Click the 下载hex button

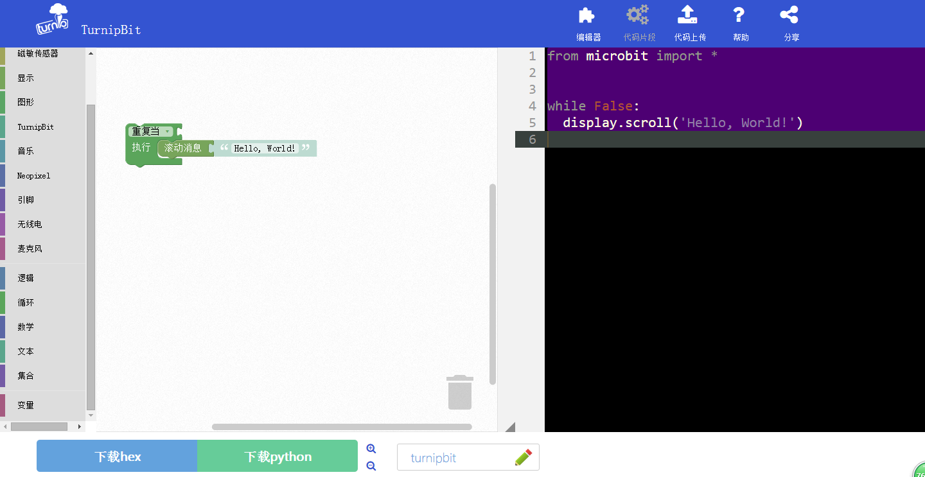click(117, 456)
